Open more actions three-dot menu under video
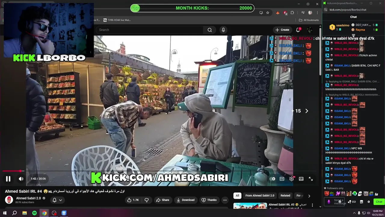 pyautogui.click(x=225, y=200)
